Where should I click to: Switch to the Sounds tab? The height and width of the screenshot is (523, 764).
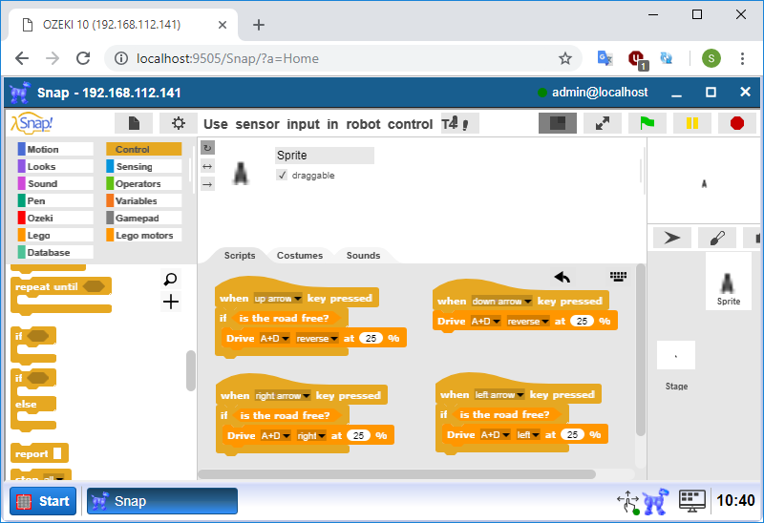click(363, 255)
